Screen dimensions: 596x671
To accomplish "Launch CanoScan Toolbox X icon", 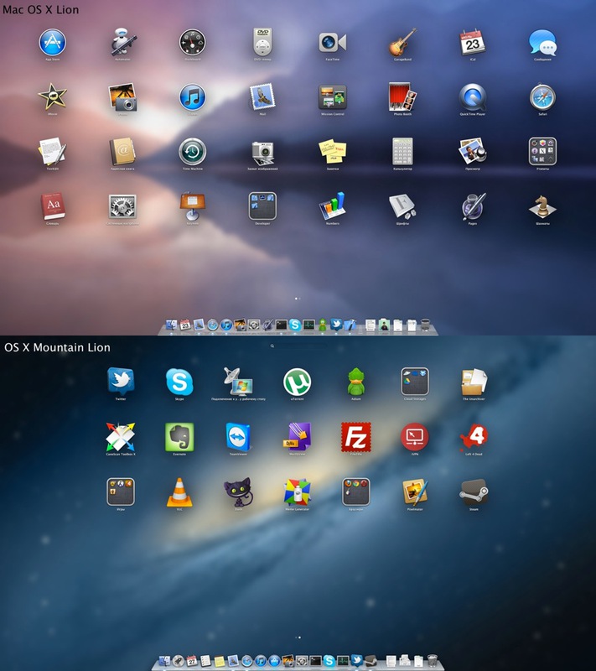I will (x=121, y=436).
